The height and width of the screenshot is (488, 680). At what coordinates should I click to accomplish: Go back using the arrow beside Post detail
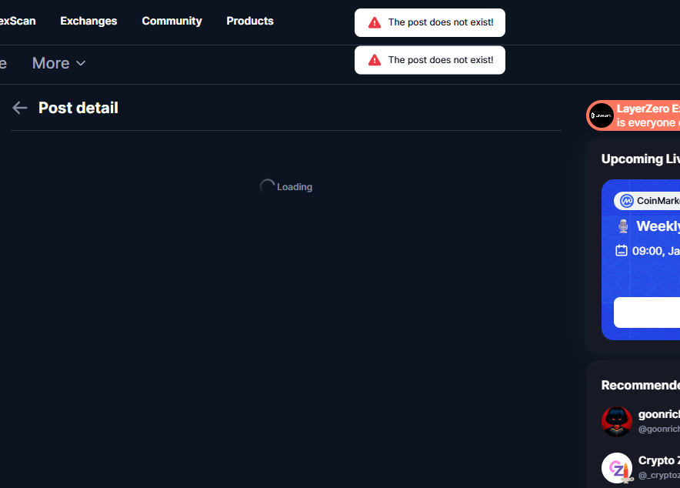pyautogui.click(x=20, y=108)
